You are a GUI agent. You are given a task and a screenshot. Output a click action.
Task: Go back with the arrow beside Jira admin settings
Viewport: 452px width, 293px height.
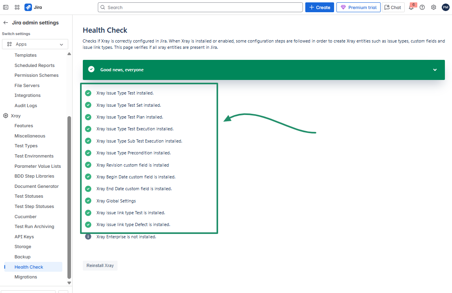pyautogui.click(x=6, y=23)
